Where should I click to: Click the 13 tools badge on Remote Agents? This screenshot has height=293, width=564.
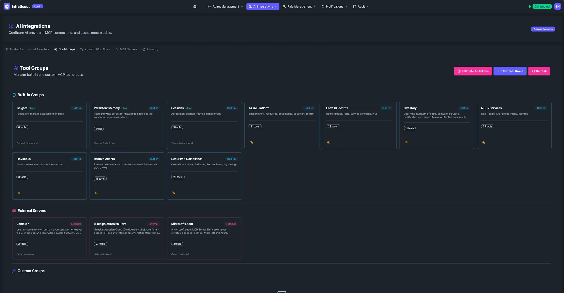point(100,179)
